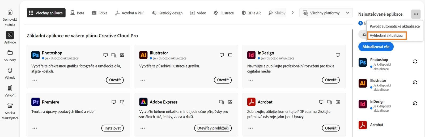This screenshot has height=137, width=425.
Task: Open Photoshop card three-dots menu
Action: [x=35, y=80]
